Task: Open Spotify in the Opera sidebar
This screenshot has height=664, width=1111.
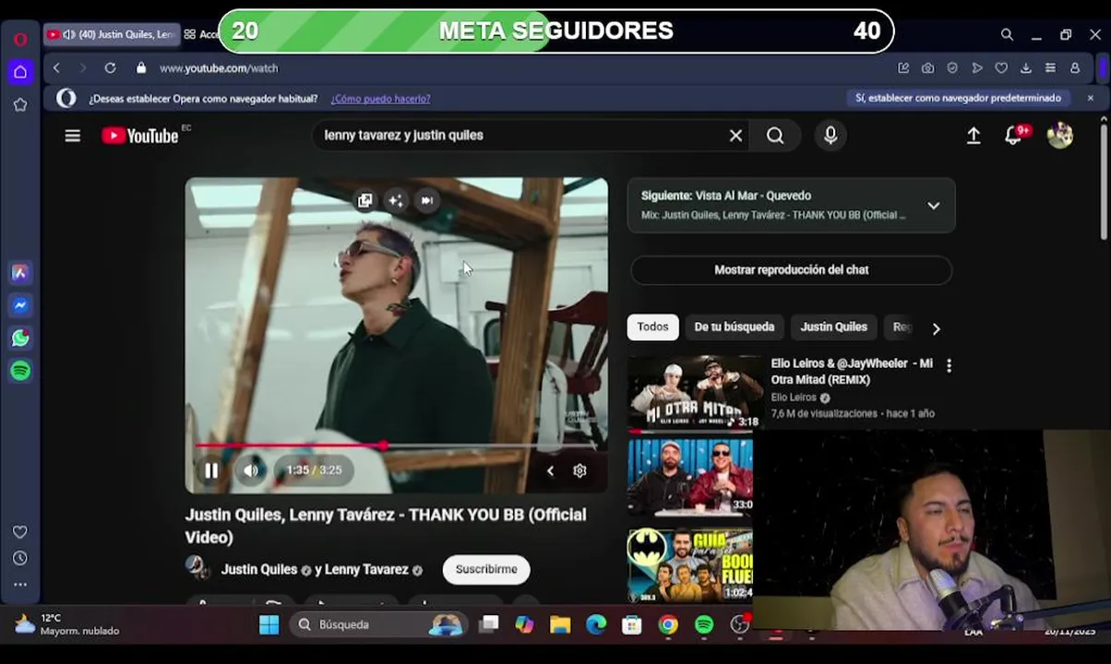Action: coord(20,371)
